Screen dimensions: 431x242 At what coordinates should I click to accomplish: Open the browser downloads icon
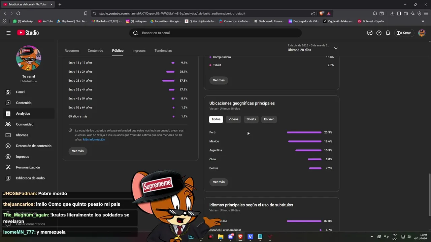coord(392,13)
